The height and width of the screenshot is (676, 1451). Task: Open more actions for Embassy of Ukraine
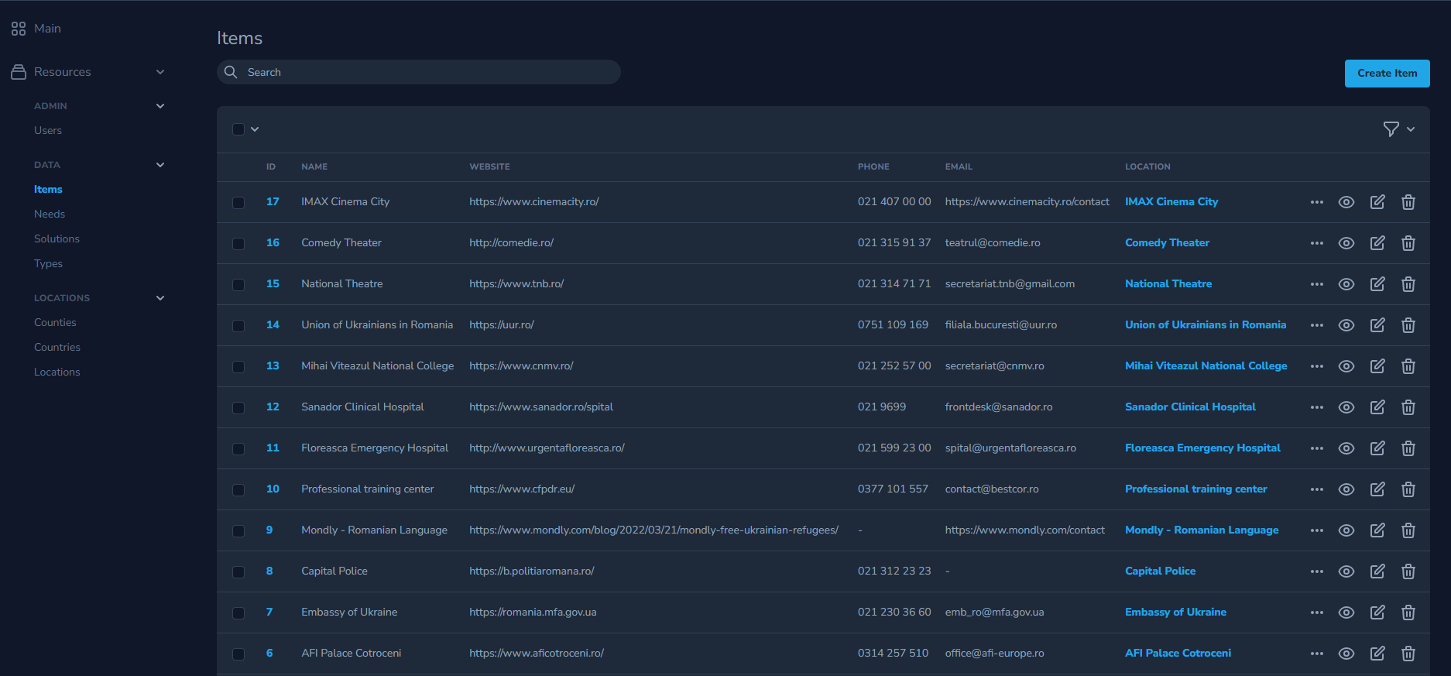pos(1317,613)
